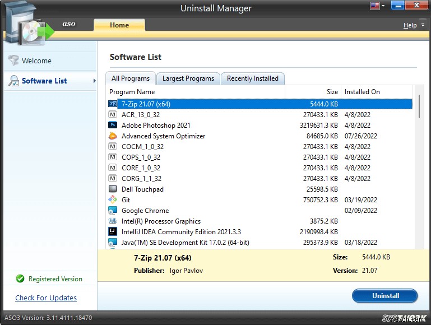The width and height of the screenshot is (431, 325).
Task: Click the software list vertical scrollbar
Action: (419, 167)
